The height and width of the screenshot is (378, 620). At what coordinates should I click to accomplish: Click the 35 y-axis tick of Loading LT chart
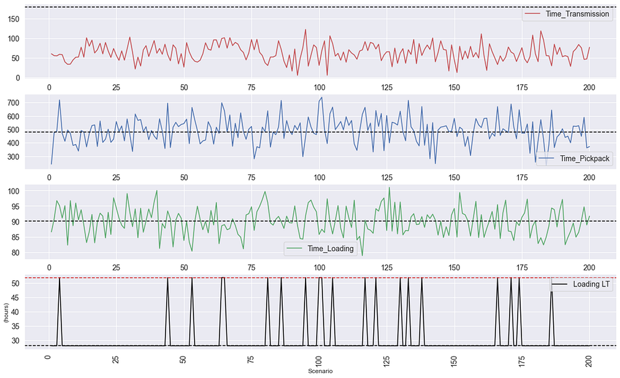(x=15, y=326)
